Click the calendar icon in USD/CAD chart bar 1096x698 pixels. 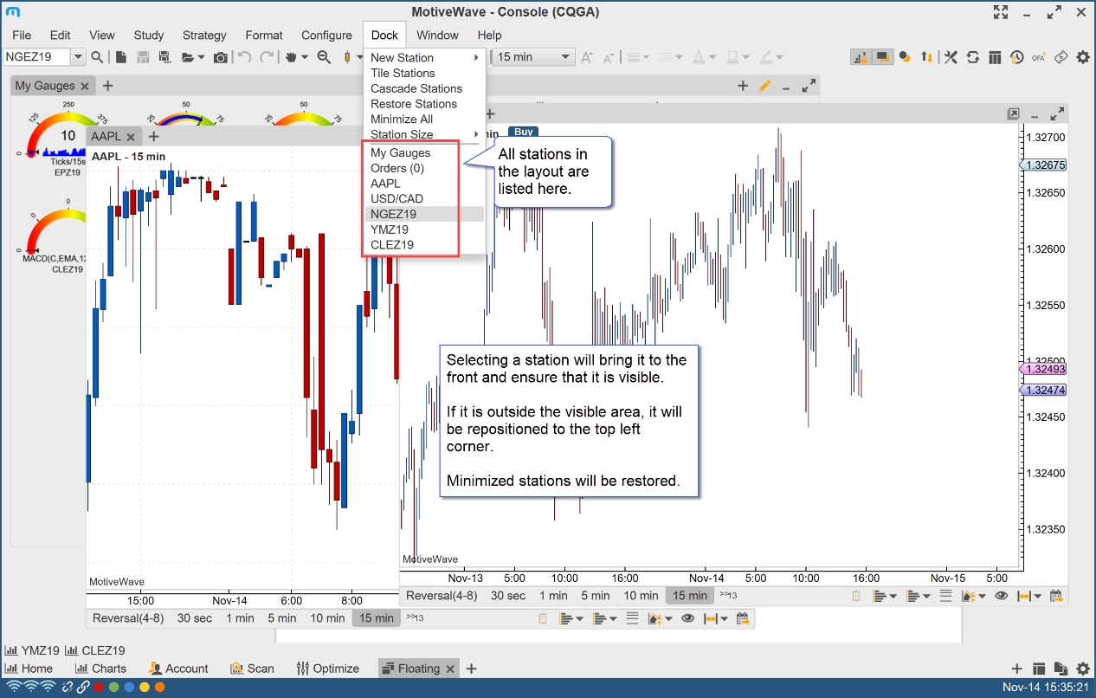[1056, 596]
